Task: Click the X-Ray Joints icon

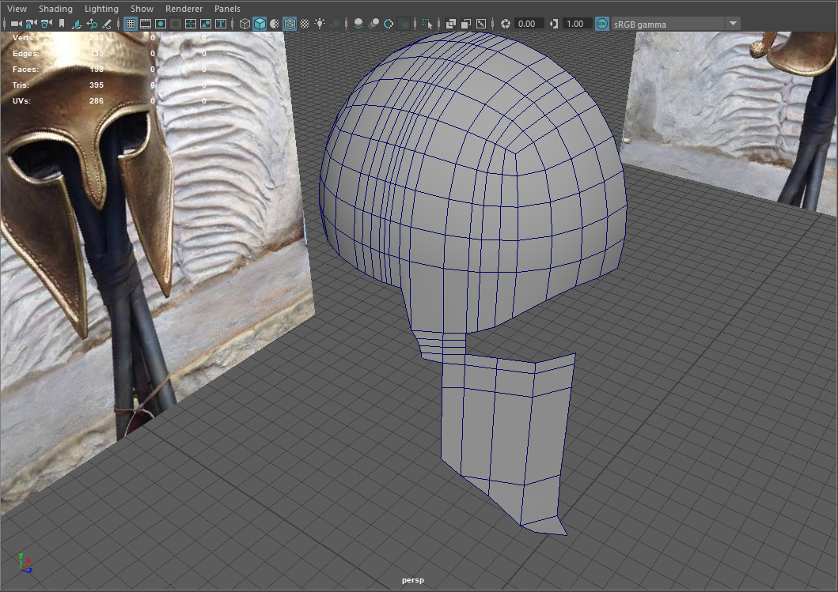Action: [481, 24]
